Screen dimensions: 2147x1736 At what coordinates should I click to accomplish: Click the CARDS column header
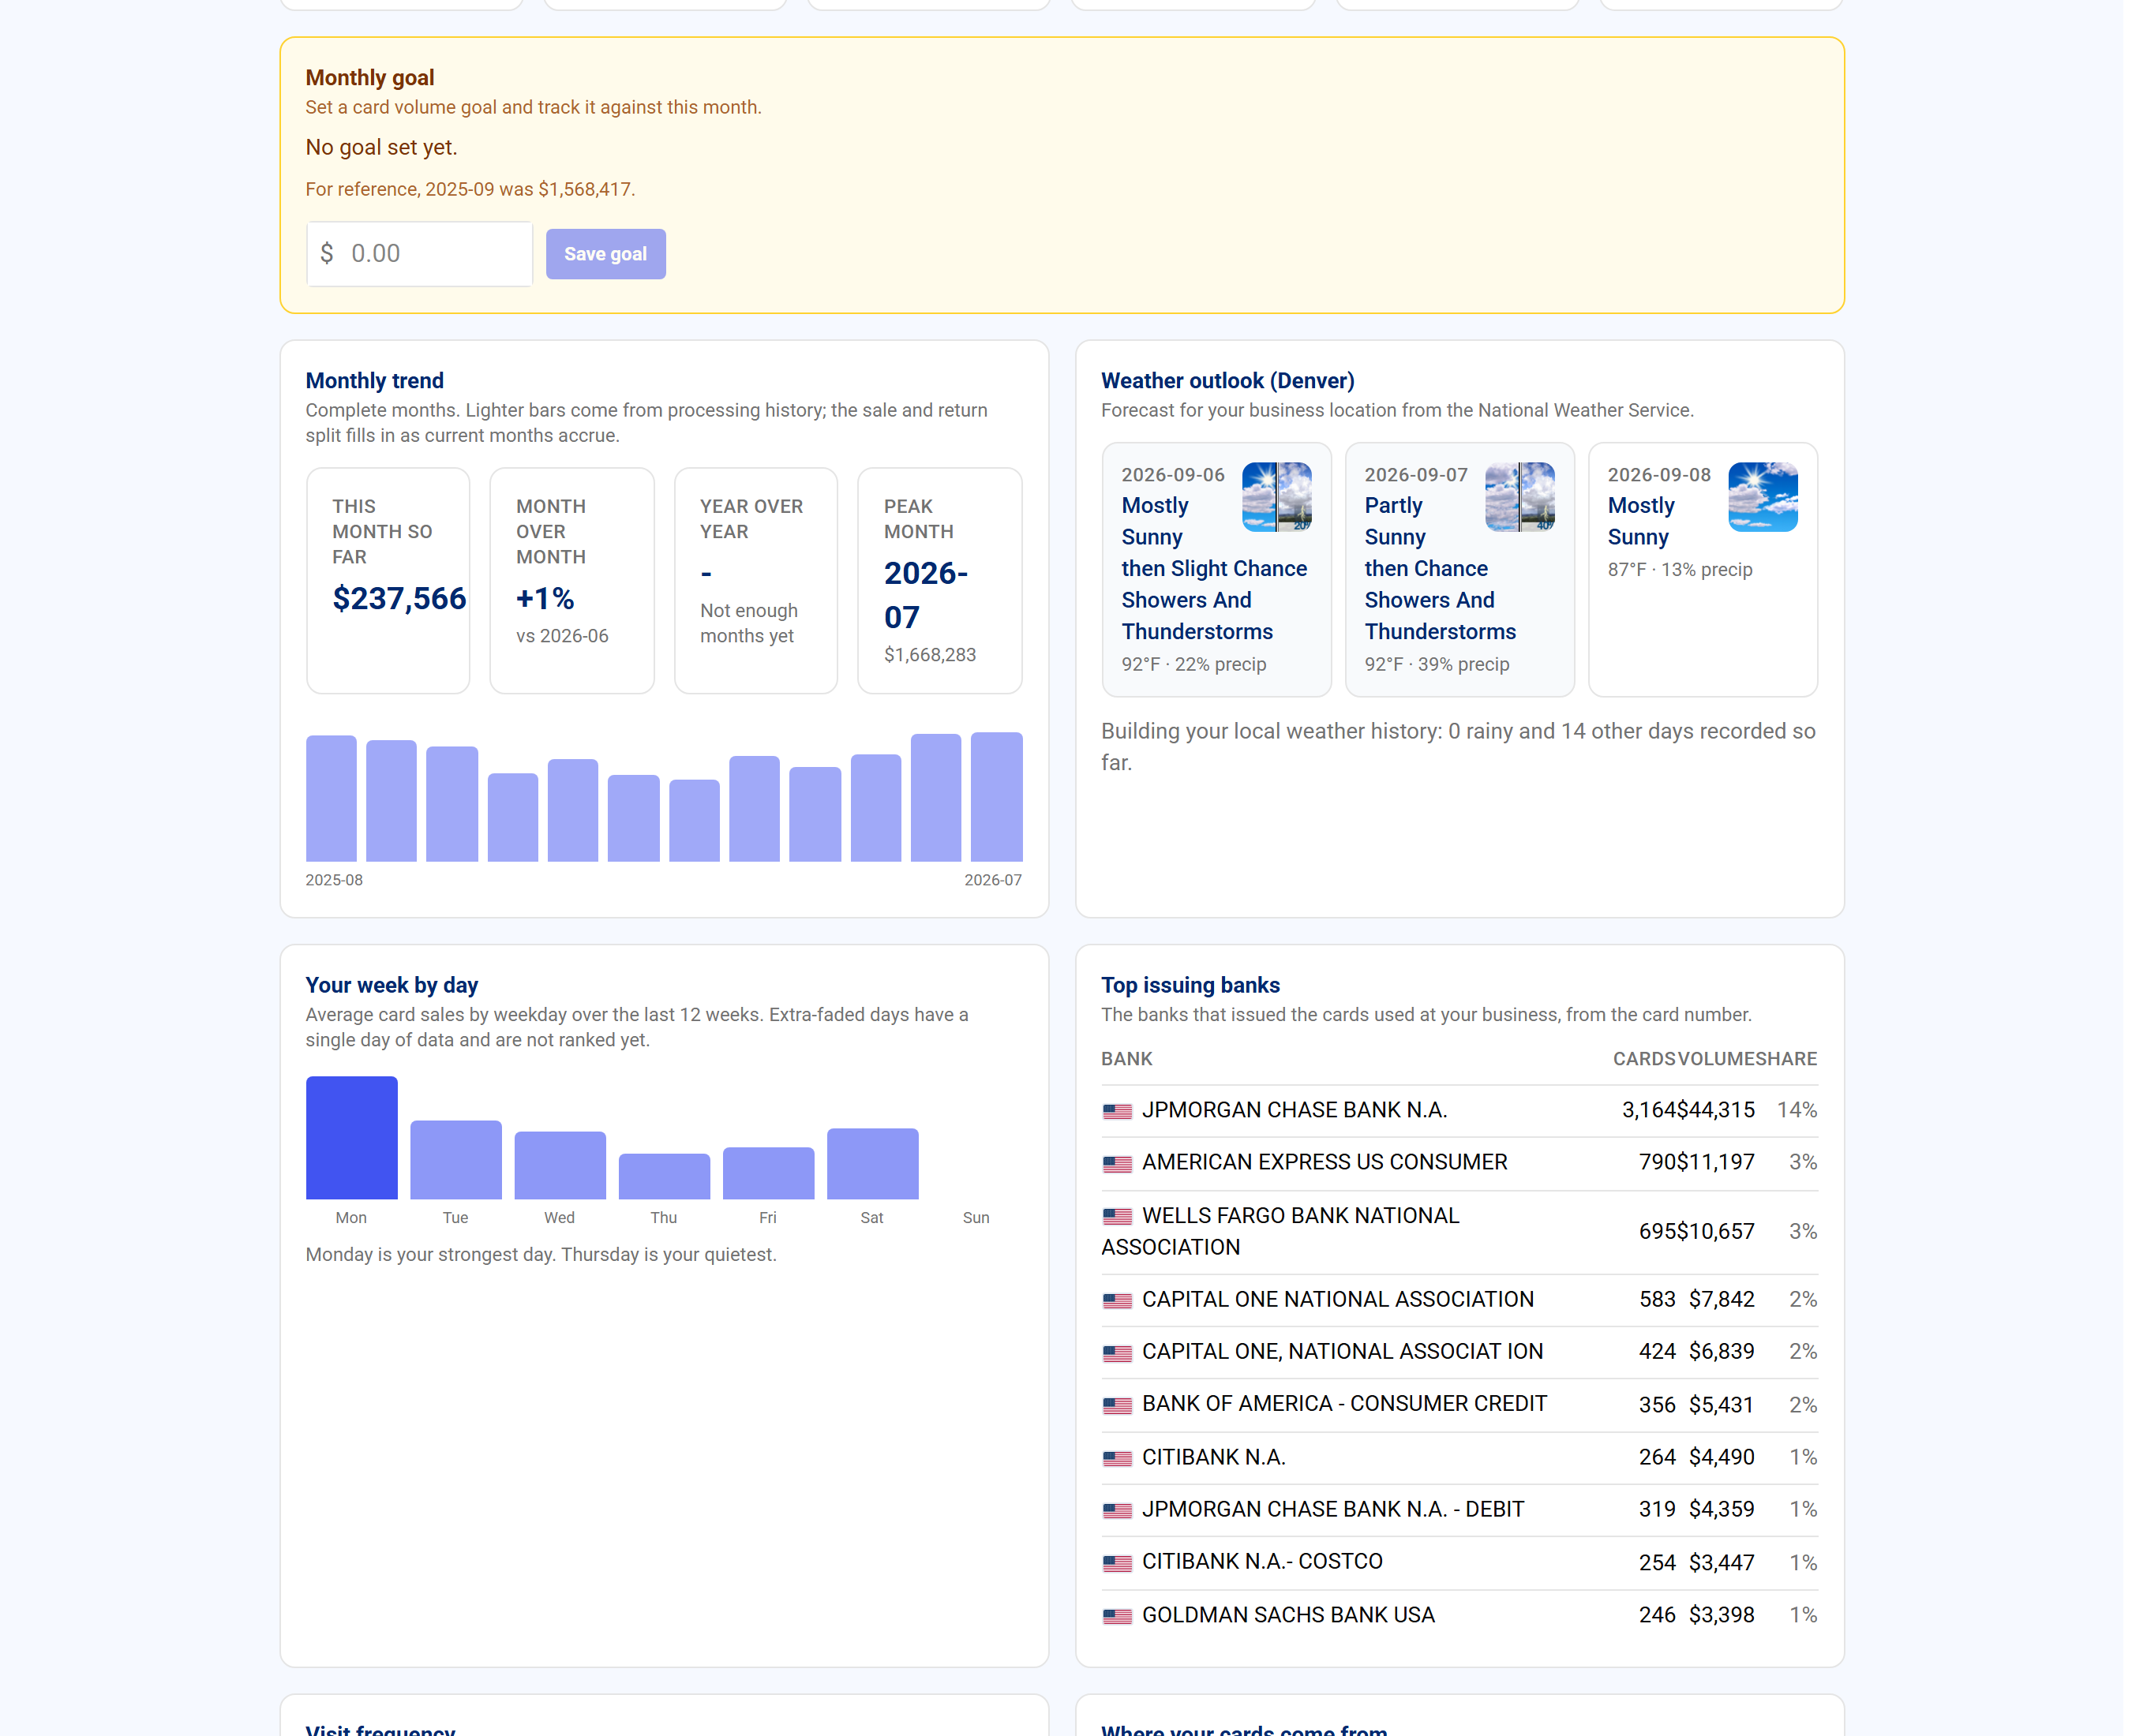point(1643,1059)
